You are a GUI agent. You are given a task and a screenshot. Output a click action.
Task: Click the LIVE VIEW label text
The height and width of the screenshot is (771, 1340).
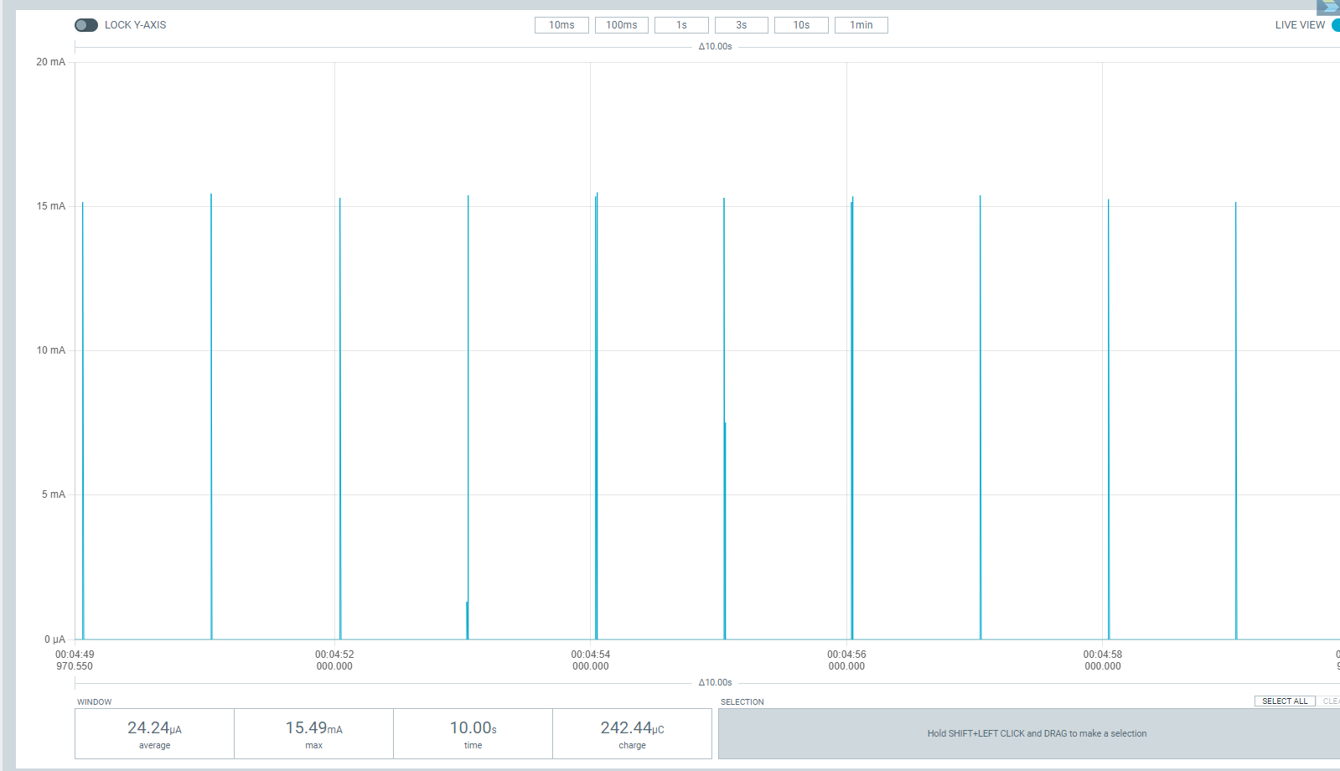click(x=1300, y=25)
